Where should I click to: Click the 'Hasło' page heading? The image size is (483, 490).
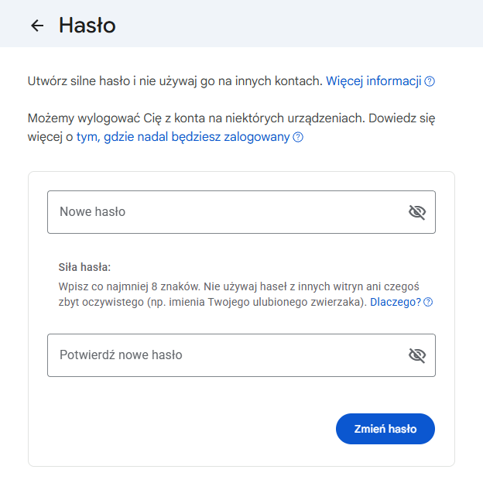pos(87,26)
